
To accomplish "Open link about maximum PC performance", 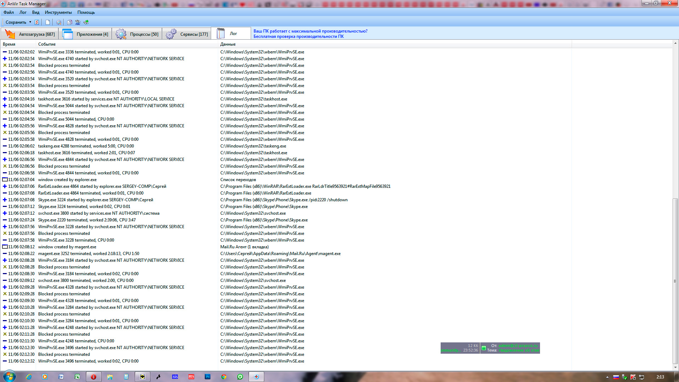I will 310,31.
